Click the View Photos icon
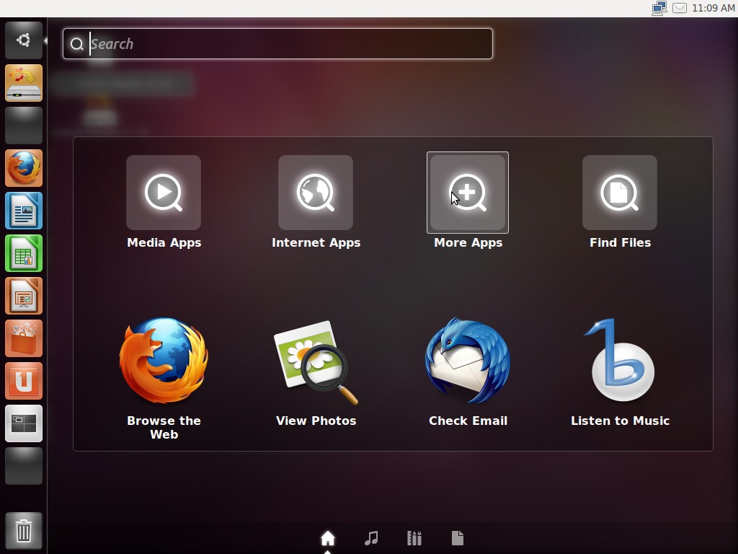 (x=316, y=362)
